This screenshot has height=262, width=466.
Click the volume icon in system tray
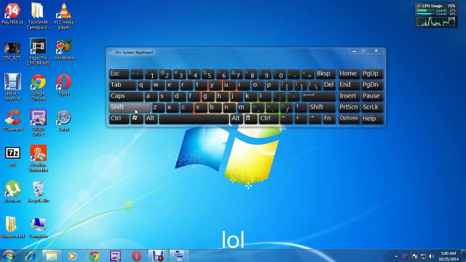pyautogui.click(x=431, y=256)
